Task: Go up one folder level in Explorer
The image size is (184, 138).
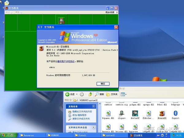Action: click(90, 94)
